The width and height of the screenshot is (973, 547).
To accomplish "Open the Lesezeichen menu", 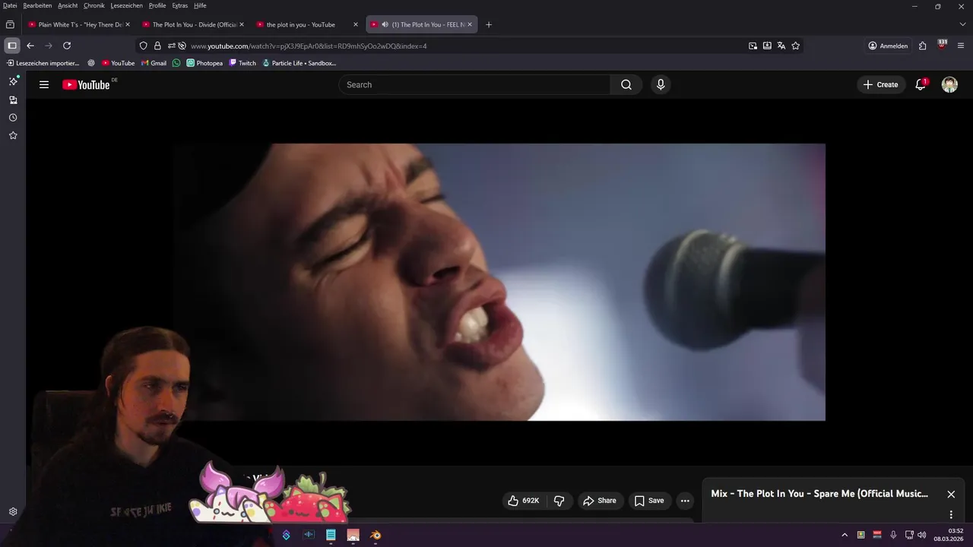I will pos(126,5).
